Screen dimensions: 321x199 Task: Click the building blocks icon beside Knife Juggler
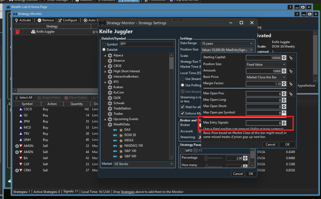(x=33, y=32)
